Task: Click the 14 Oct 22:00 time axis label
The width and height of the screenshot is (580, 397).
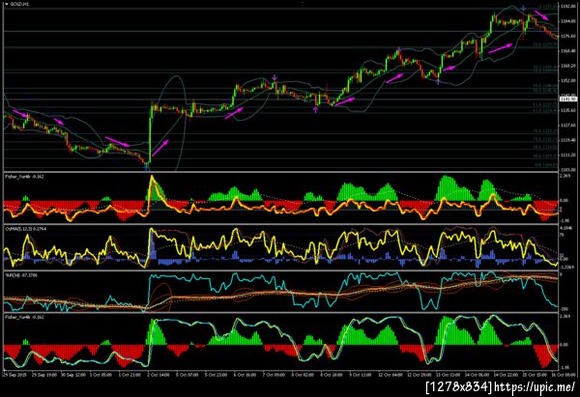Action: [506, 375]
